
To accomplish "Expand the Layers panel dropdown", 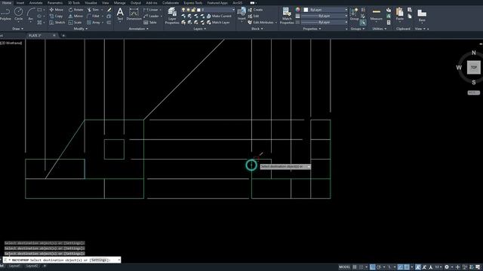I will 200,29.
